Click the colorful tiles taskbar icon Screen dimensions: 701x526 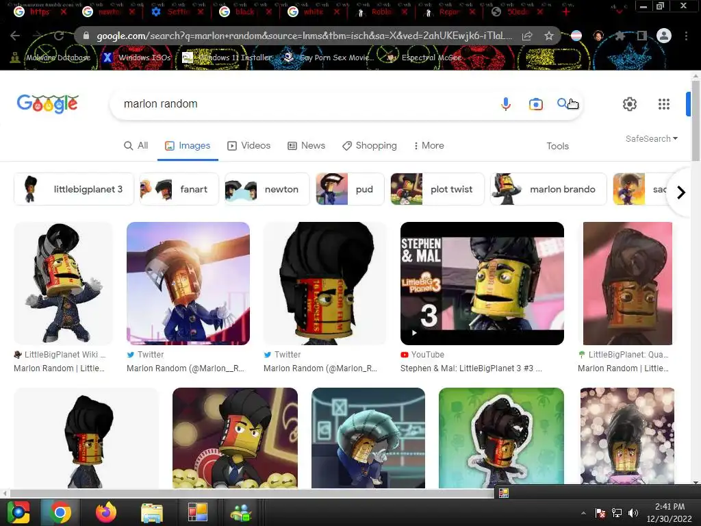197,512
